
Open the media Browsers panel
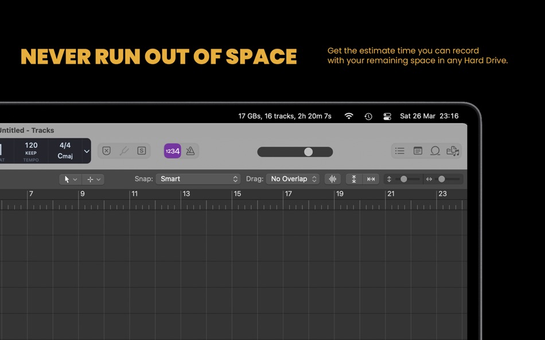453,151
